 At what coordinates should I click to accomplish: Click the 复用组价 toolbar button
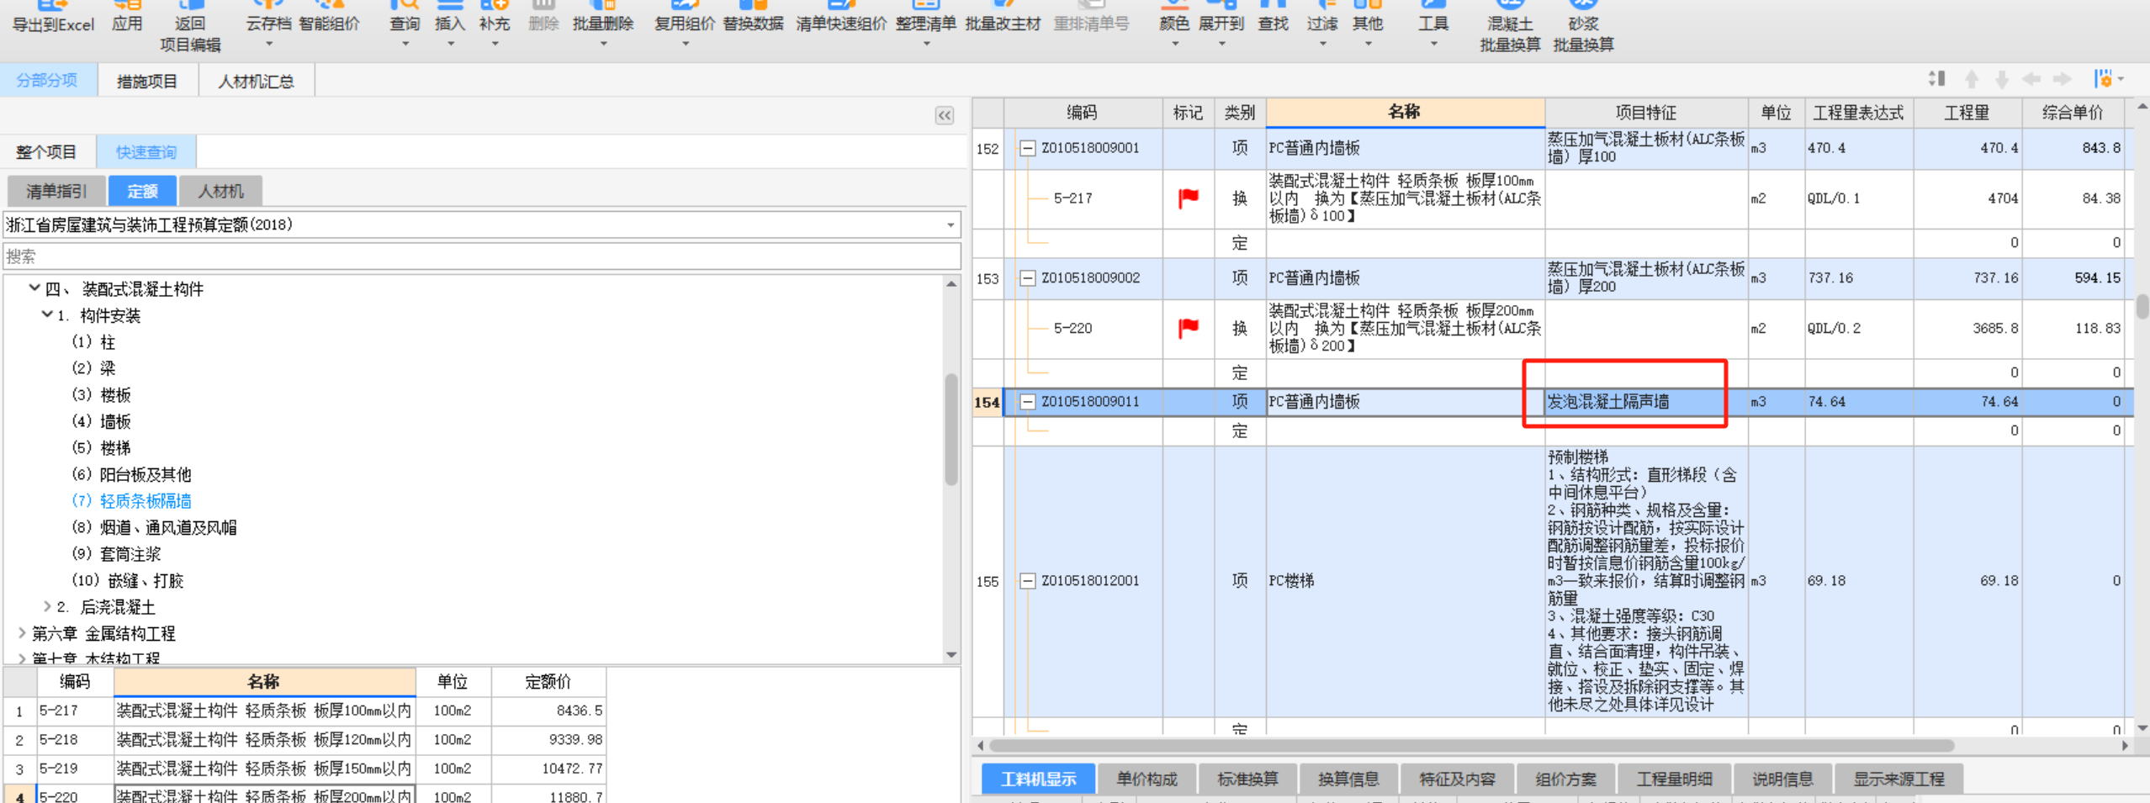[x=685, y=24]
